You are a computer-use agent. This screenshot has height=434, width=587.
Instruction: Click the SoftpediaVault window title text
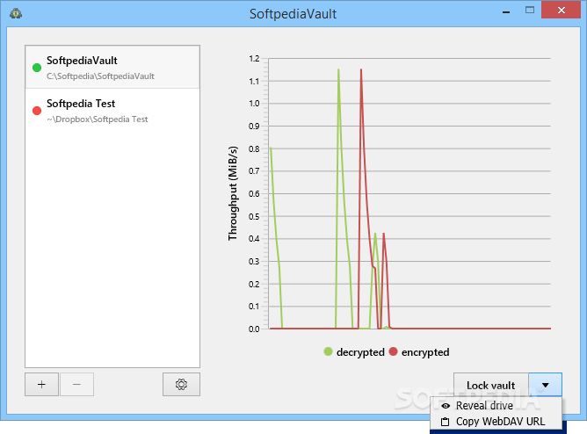[293, 14]
